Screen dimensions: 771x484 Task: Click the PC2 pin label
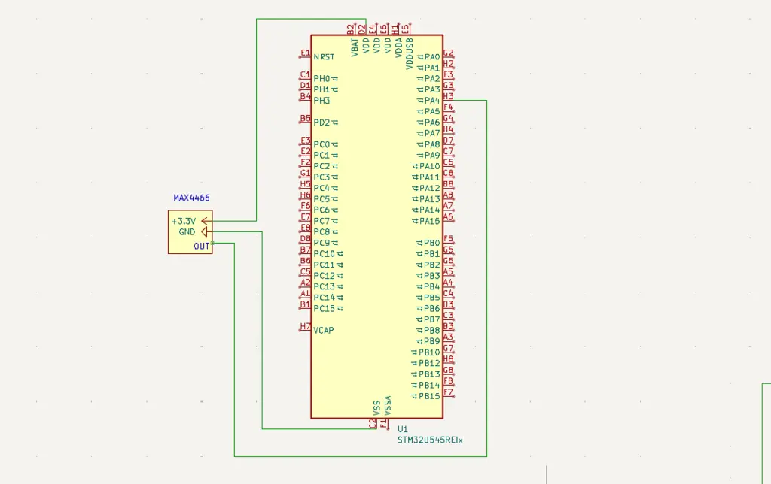point(322,166)
